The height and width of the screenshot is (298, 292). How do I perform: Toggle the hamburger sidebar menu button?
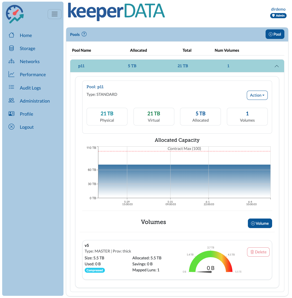pos(54,14)
